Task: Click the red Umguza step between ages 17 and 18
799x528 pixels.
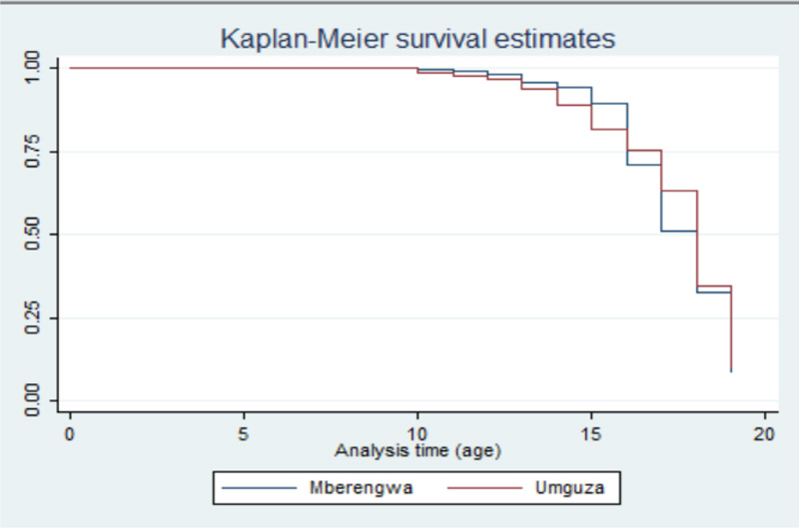Action: [678, 190]
